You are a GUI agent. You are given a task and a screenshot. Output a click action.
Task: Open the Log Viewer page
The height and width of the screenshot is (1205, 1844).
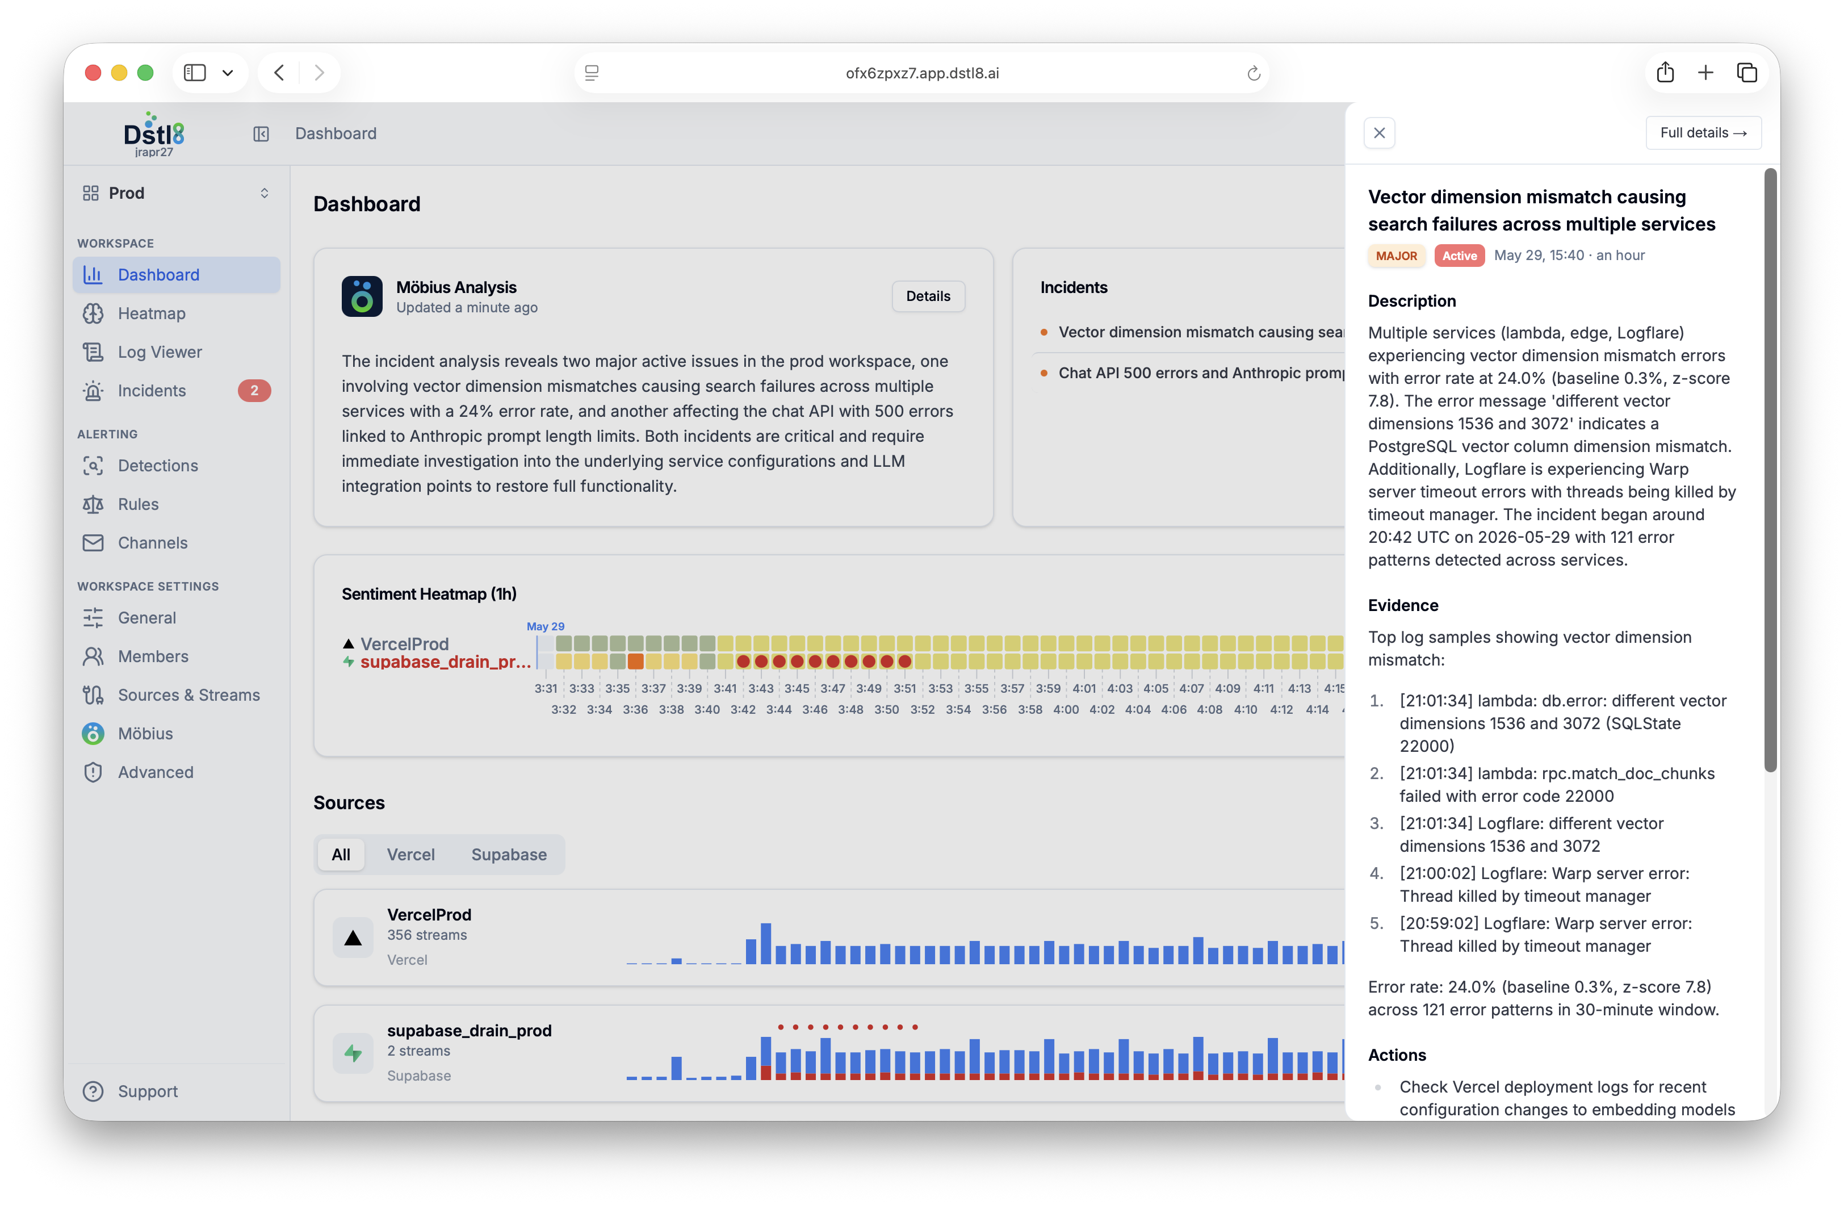(177, 352)
